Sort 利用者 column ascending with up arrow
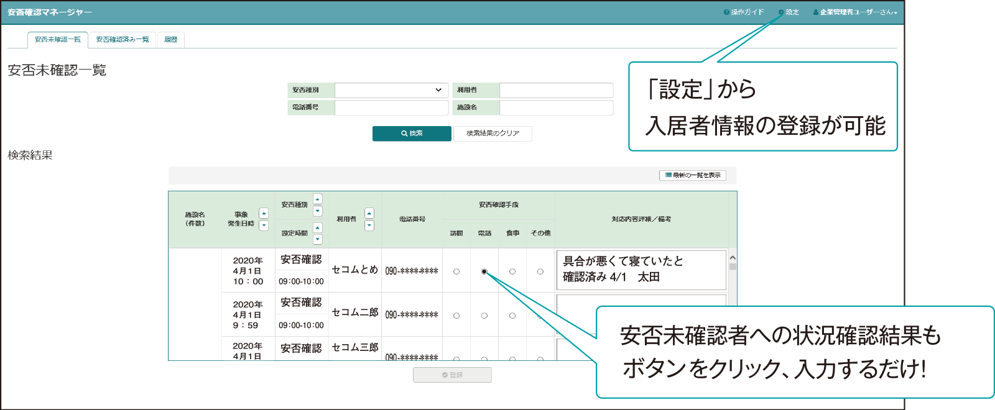Screen dimensions: 995x410 [x=369, y=213]
